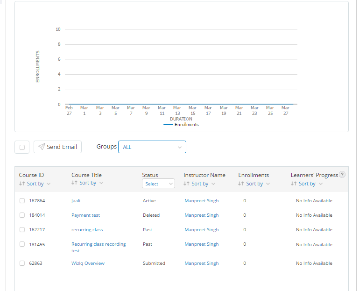Image resolution: width=359 pixels, height=291 pixels.
Task: Click the Course ID column heading
Action: click(31, 175)
